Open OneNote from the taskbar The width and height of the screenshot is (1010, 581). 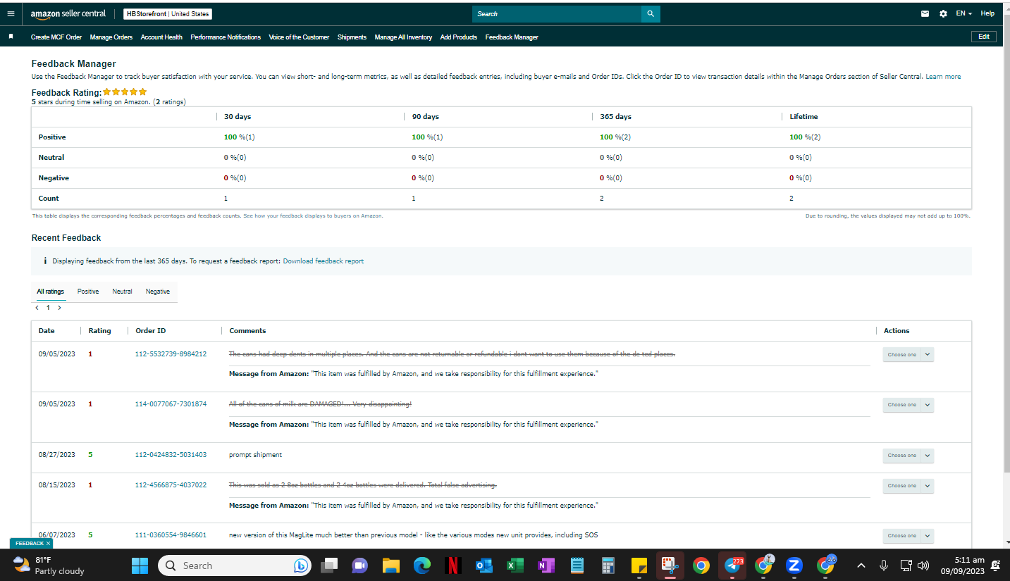546,566
